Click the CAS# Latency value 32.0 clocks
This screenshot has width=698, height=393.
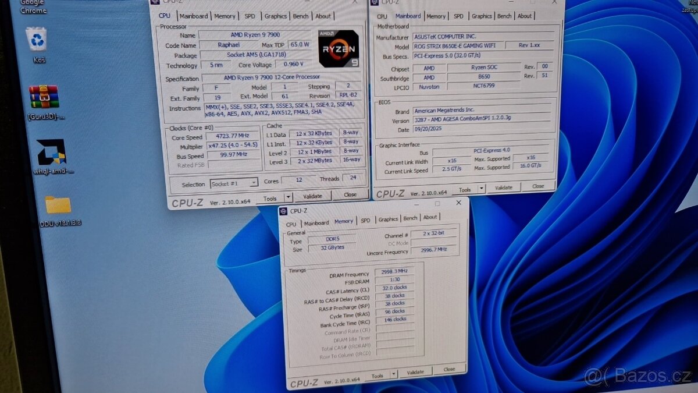point(394,287)
